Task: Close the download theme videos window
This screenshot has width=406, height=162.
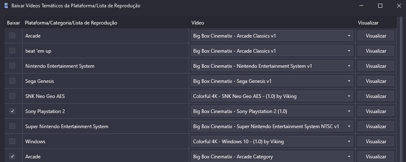Action: point(399,6)
